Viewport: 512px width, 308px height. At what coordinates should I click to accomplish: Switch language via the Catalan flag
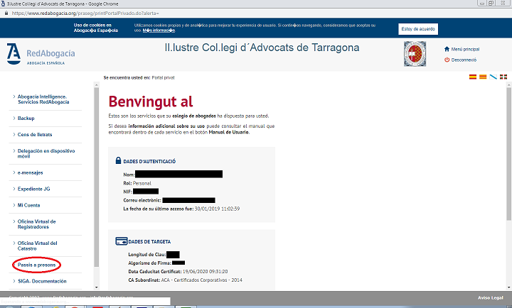483,77
